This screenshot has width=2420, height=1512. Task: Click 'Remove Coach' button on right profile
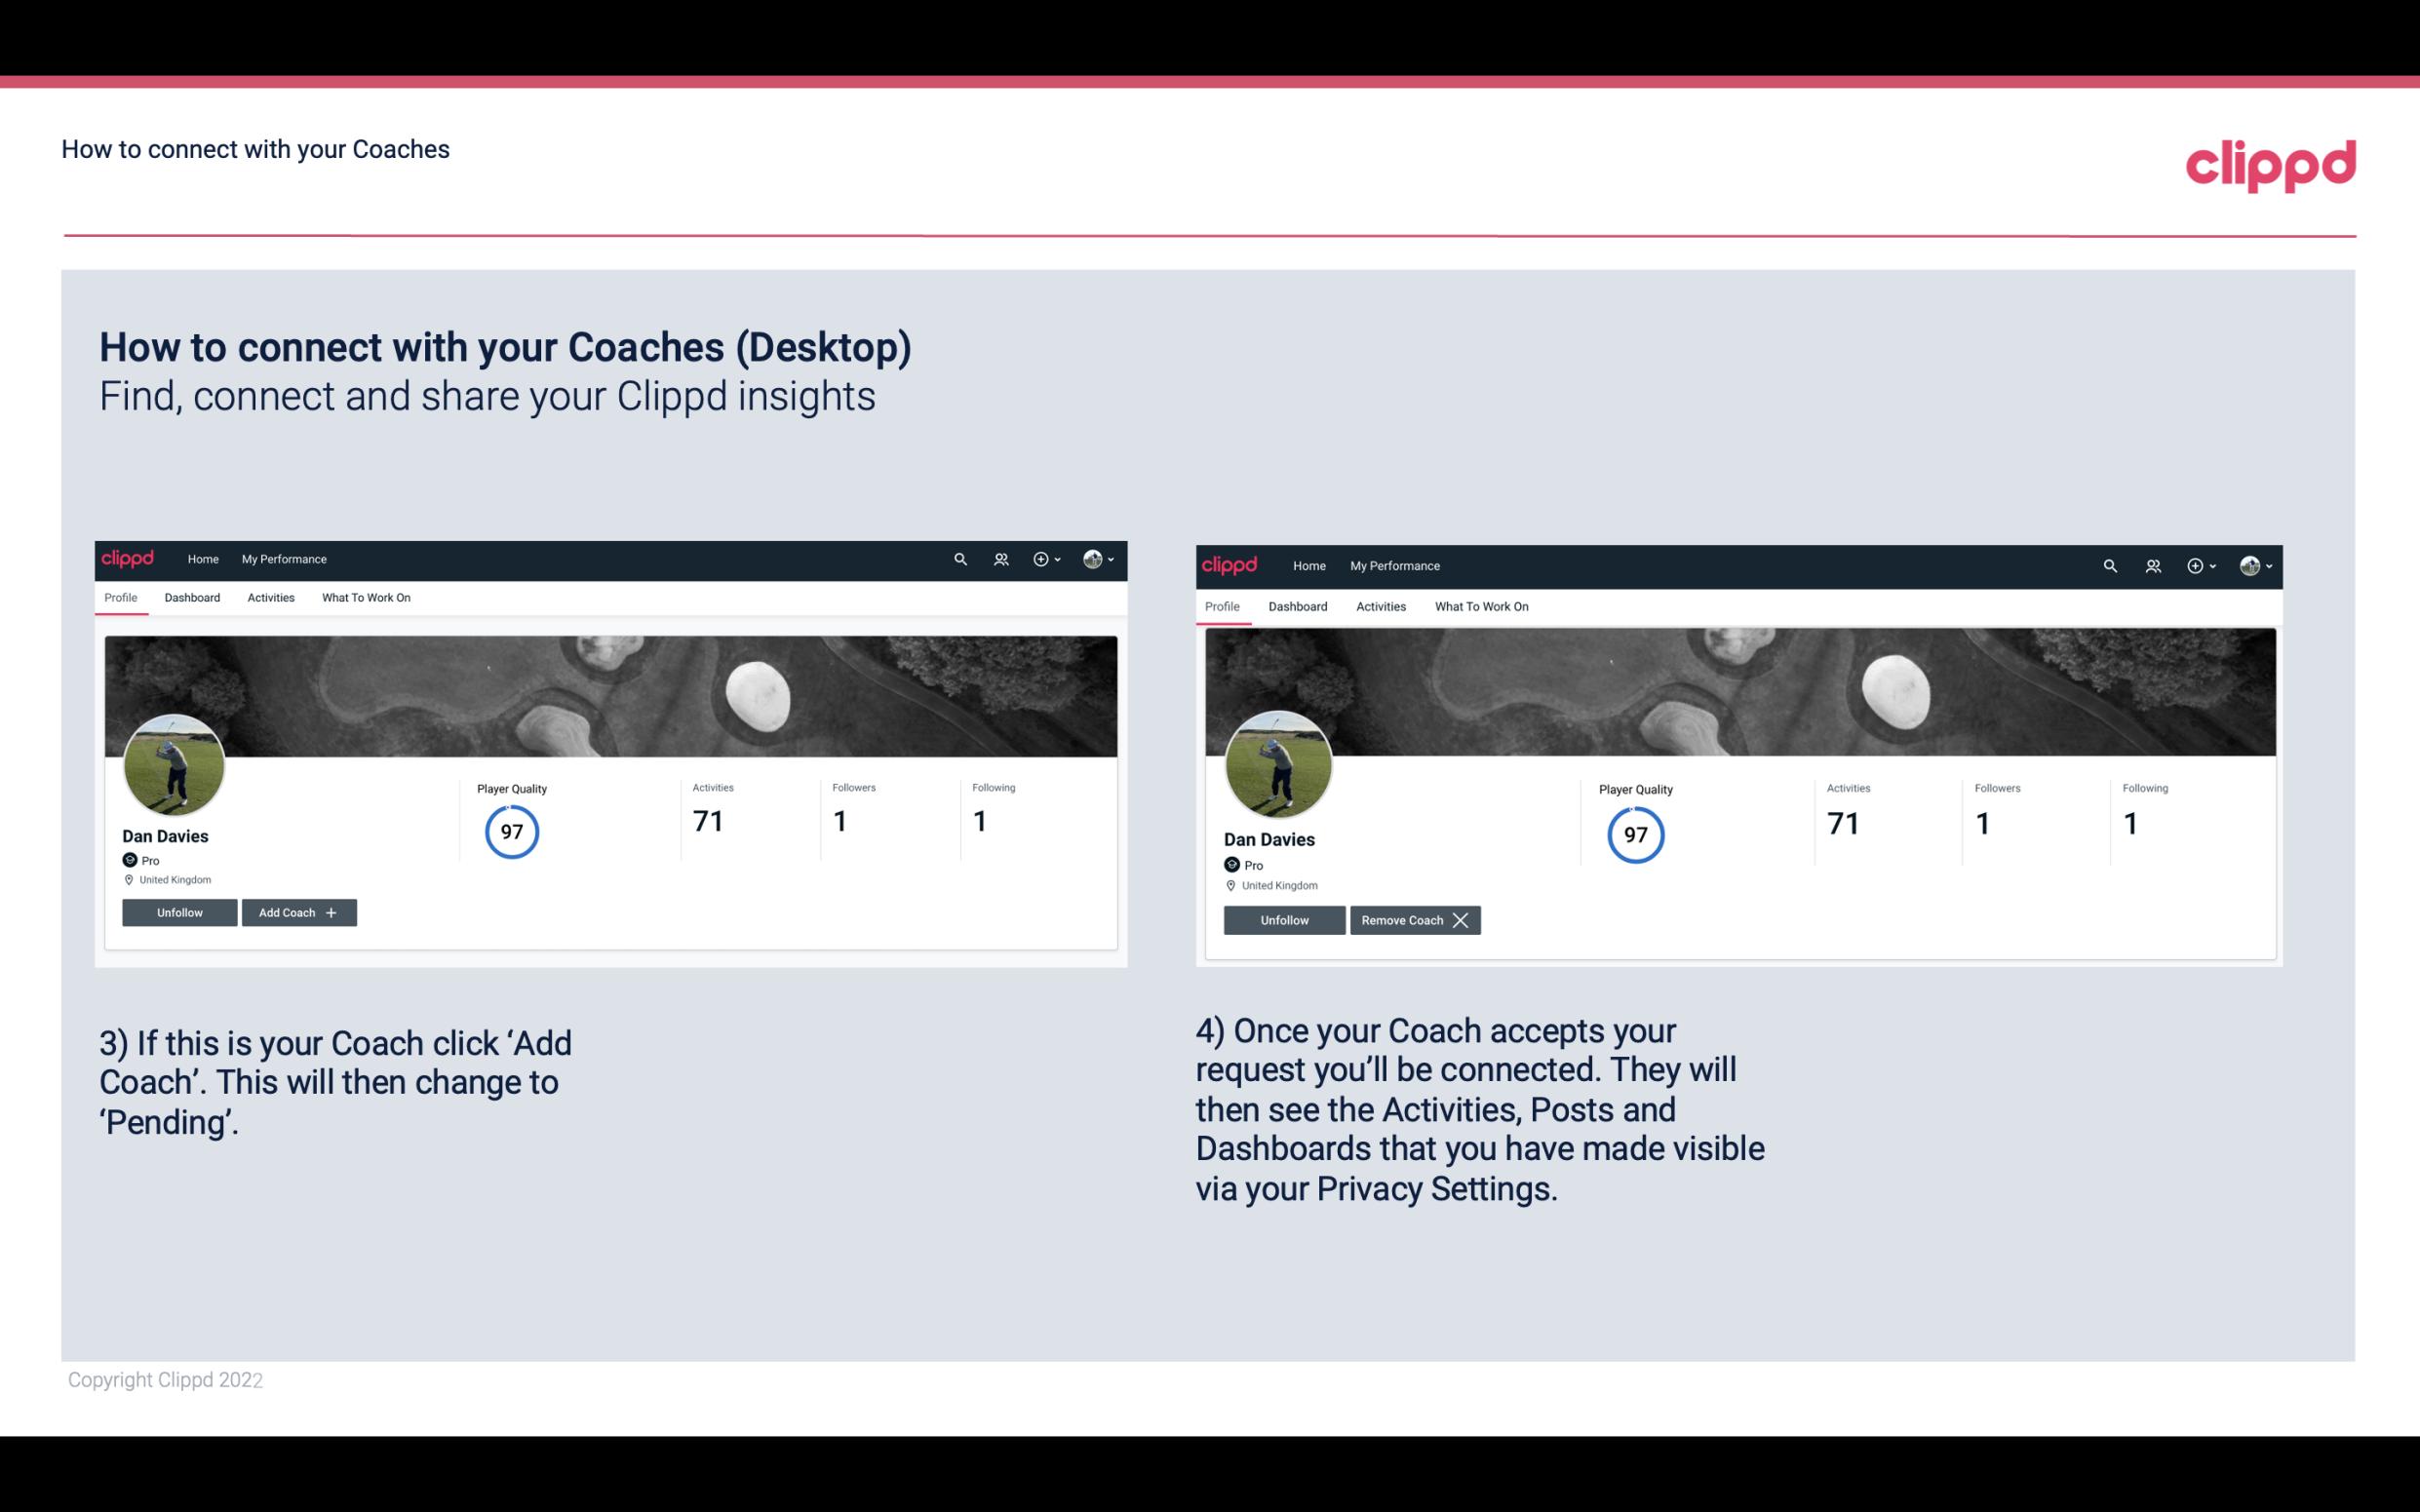[x=1415, y=919]
